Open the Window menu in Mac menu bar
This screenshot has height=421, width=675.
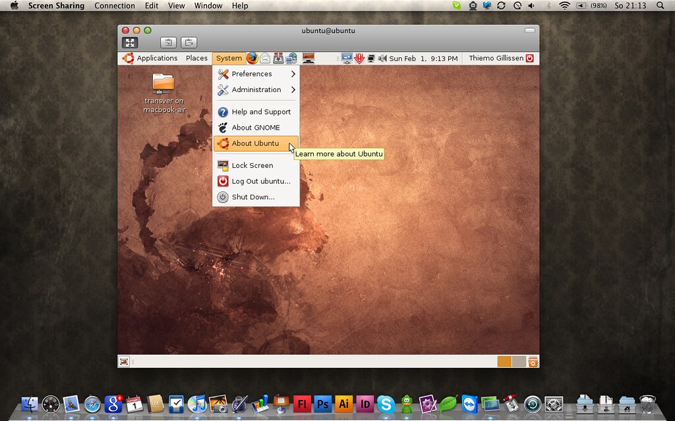click(x=208, y=5)
